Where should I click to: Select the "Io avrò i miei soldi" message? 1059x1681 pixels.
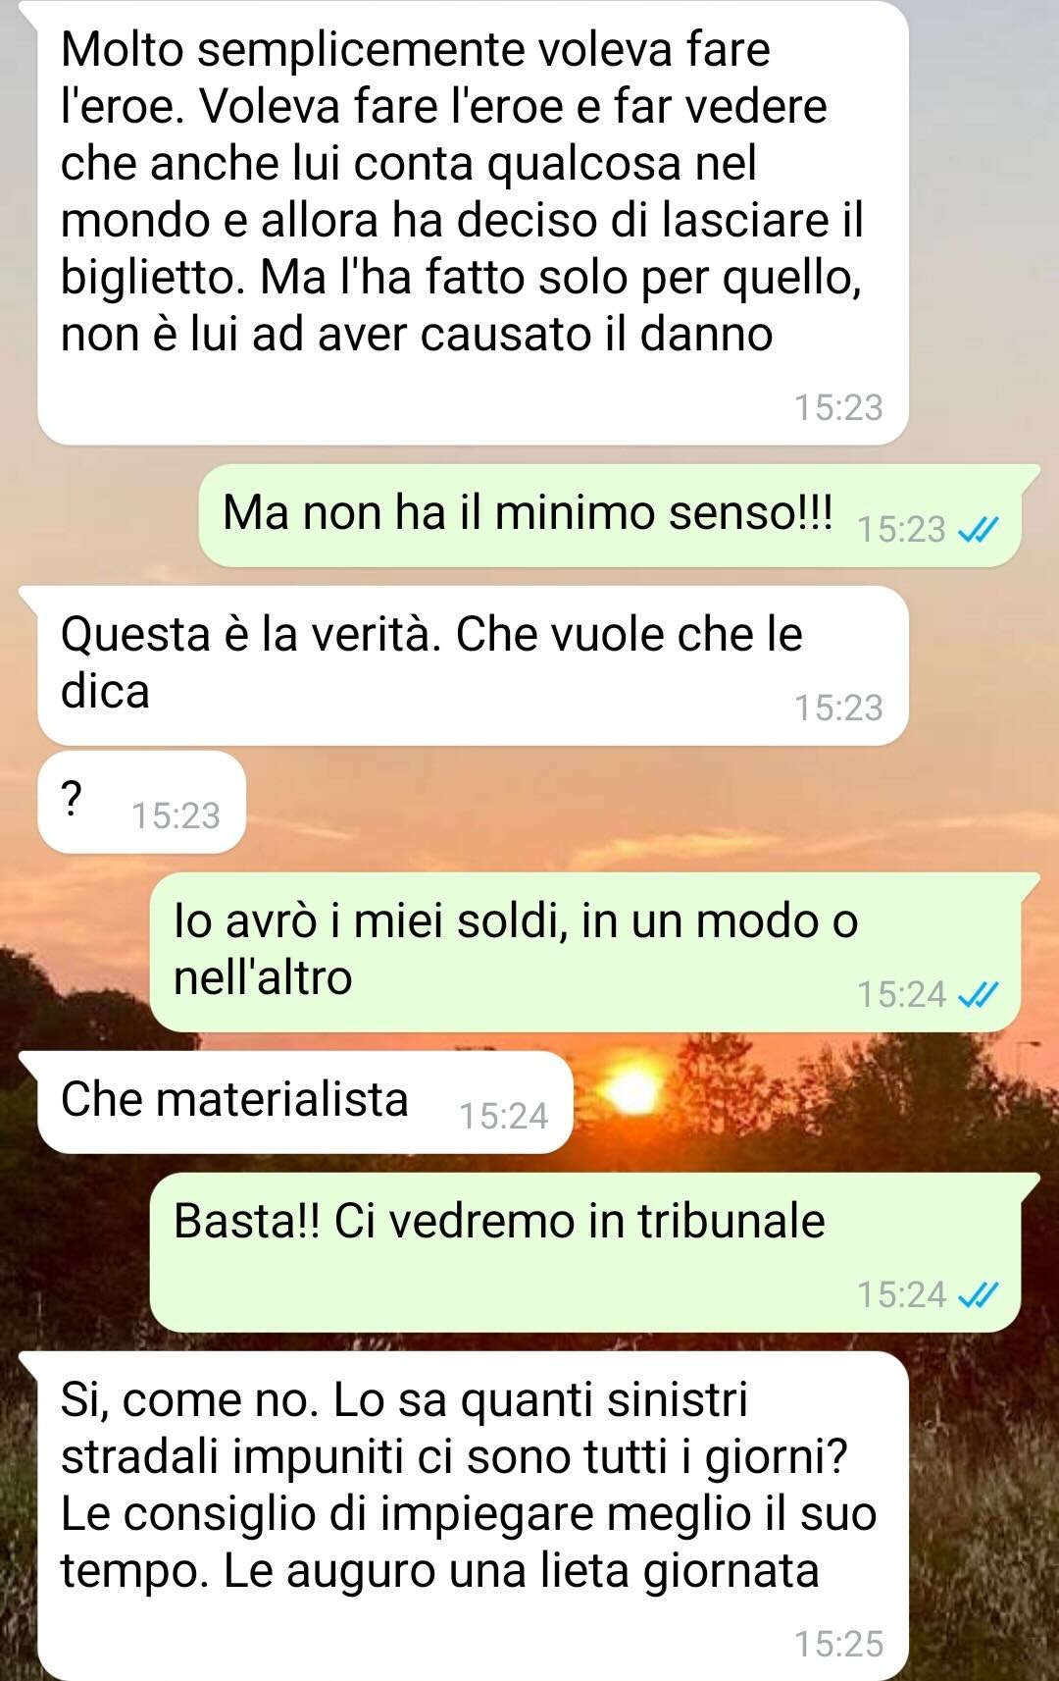point(585,952)
